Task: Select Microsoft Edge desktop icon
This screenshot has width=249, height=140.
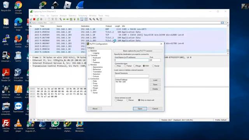Action: [18, 24]
